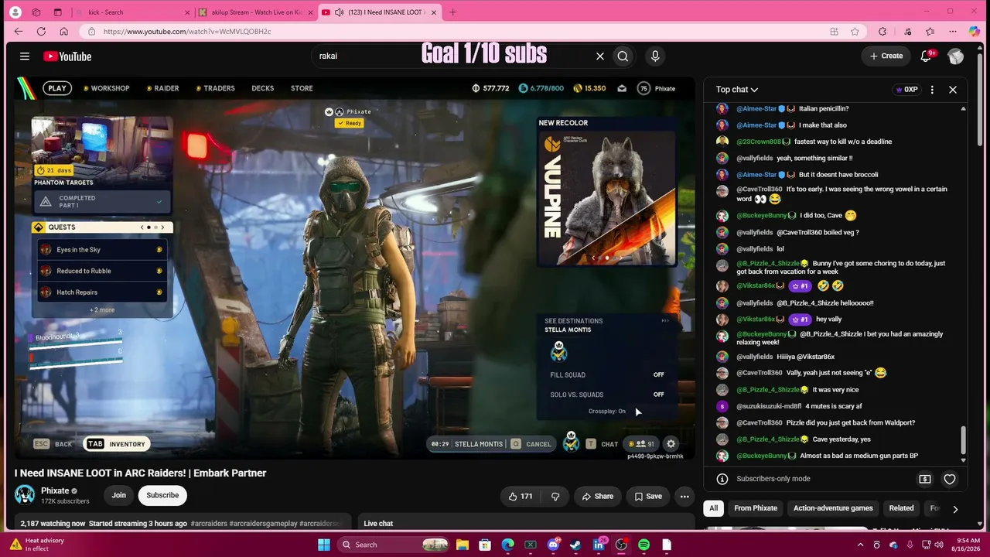Open the Vulpine new recolor card
The width and height of the screenshot is (990, 557).
tap(607, 191)
